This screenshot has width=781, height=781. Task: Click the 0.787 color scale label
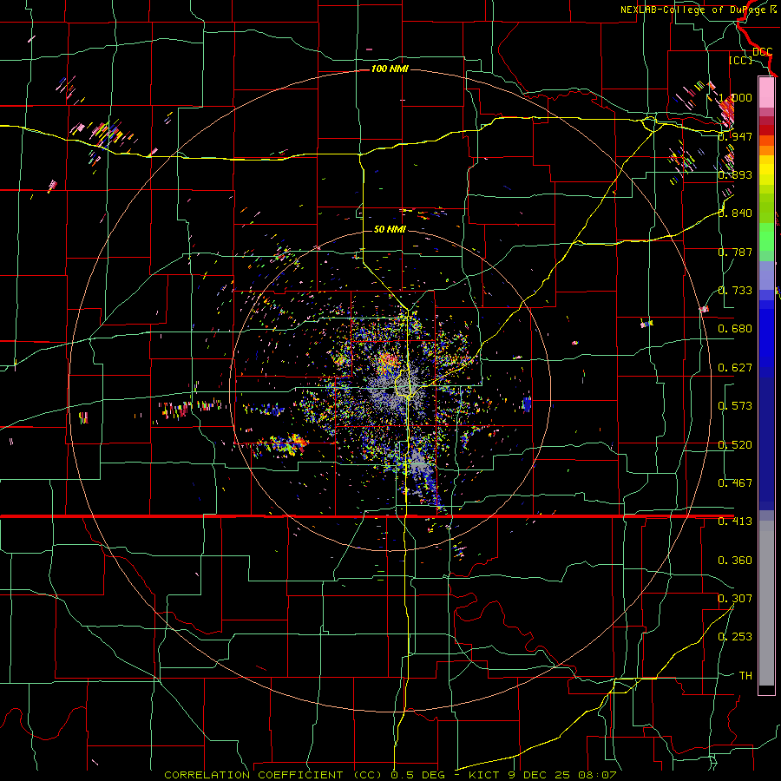(x=735, y=252)
